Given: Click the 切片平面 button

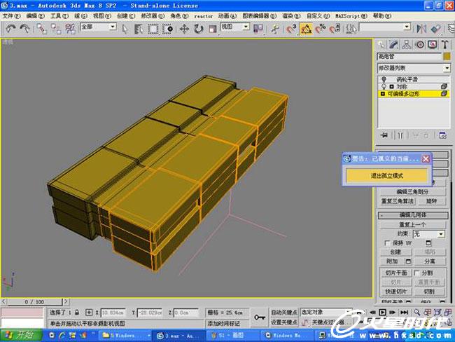Looking at the screenshot, I should click(x=395, y=273).
